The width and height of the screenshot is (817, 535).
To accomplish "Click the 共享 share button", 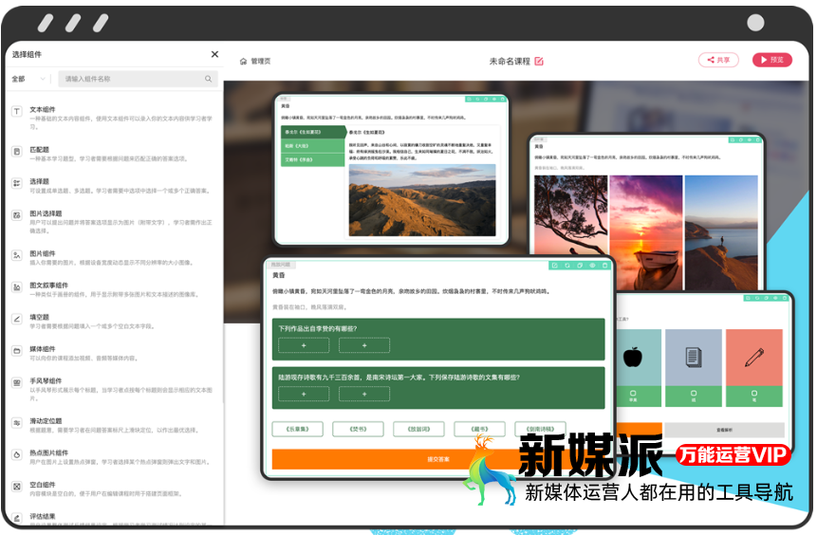I will coord(718,60).
